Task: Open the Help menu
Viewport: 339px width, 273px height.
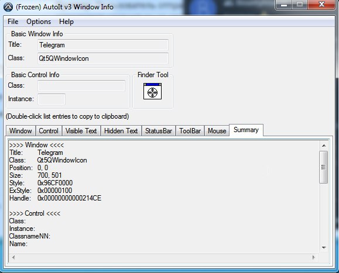Action: pos(66,22)
